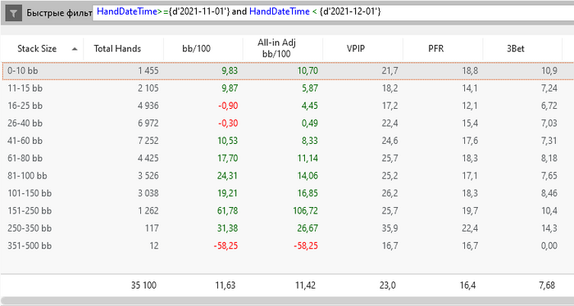The height and width of the screenshot is (306, 574).
Task: Click total hands value 7 252
Action: [x=148, y=141]
